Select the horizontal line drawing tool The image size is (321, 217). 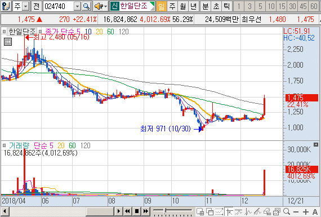pyautogui.click(x=239, y=211)
